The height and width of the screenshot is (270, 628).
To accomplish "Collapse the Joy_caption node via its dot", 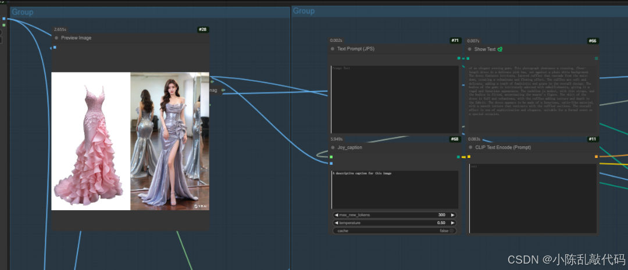I will 333,147.
